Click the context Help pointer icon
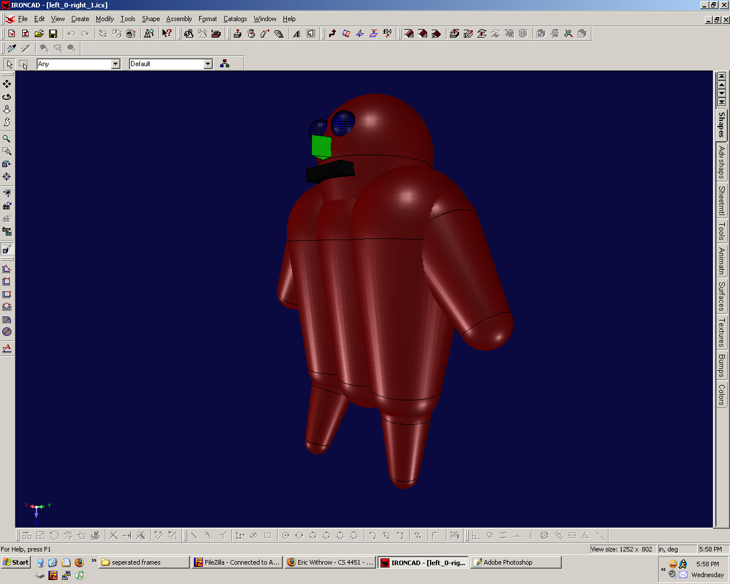 click(x=167, y=34)
